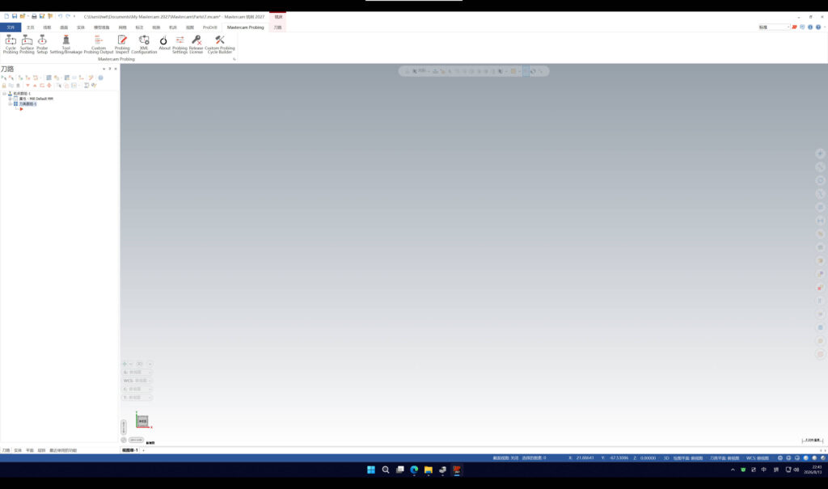Switch to the Home ribbon tab
The image size is (828, 489).
(30, 27)
